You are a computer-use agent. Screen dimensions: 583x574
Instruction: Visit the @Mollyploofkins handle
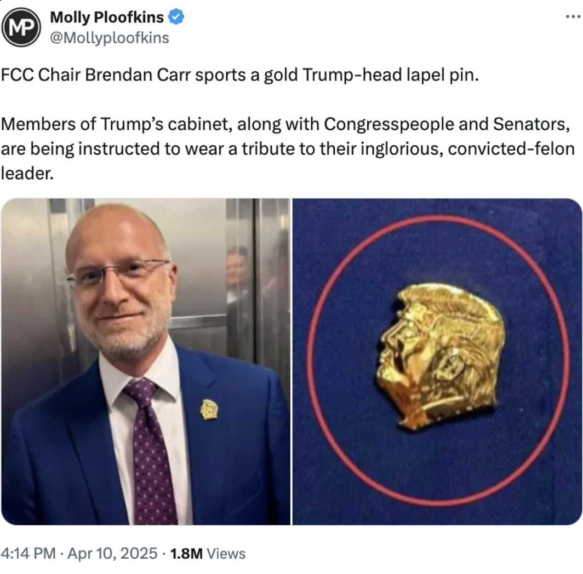[x=110, y=38]
